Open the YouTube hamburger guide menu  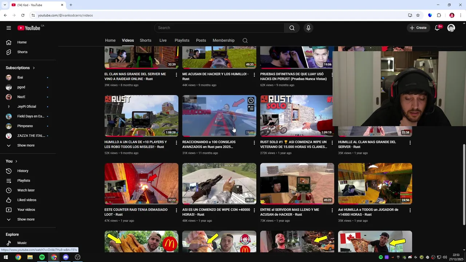[x=9, y=28]
